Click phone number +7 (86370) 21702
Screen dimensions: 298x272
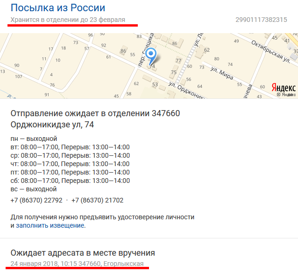click(x=97, y=200)
